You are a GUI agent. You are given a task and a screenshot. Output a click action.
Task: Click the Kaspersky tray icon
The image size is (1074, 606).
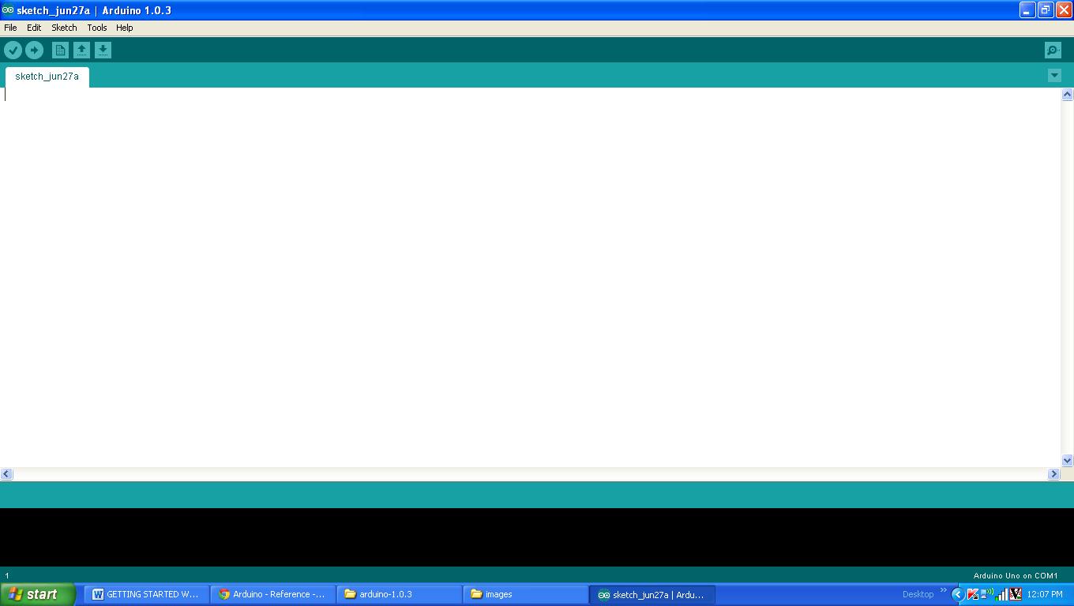(973, 594)
